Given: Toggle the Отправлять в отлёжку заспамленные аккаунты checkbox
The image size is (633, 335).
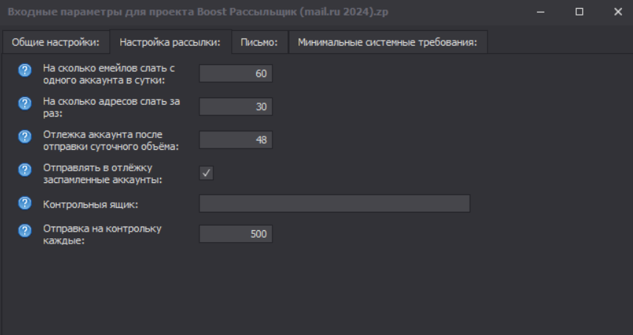Looking at the screenshot, I should pos(207,173).
